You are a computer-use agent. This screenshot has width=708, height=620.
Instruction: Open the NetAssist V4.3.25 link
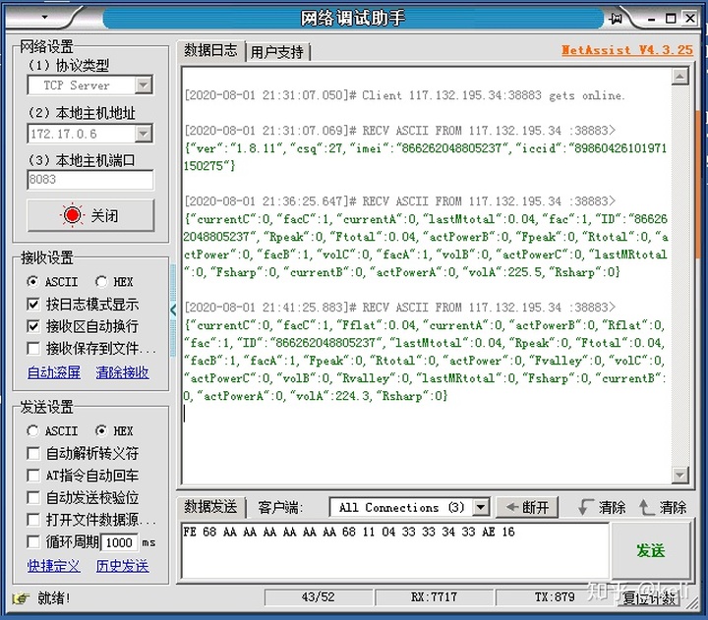tap(627, 50)
